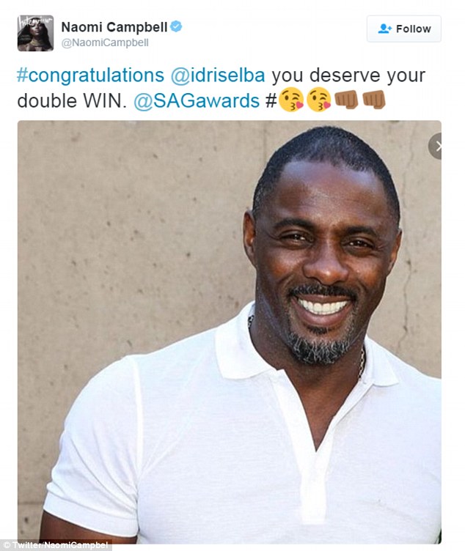The width and height of the screenshot is (465, 551).
Task: Click the last brown fist emoji
Action: tap(374, 100)
